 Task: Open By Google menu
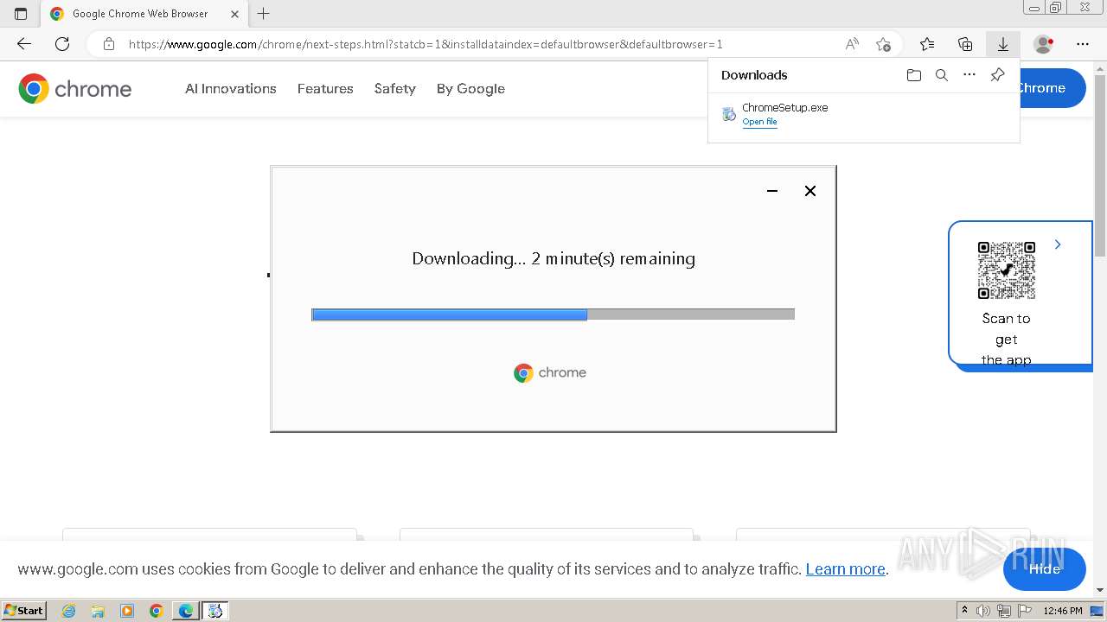coord(470,88)
